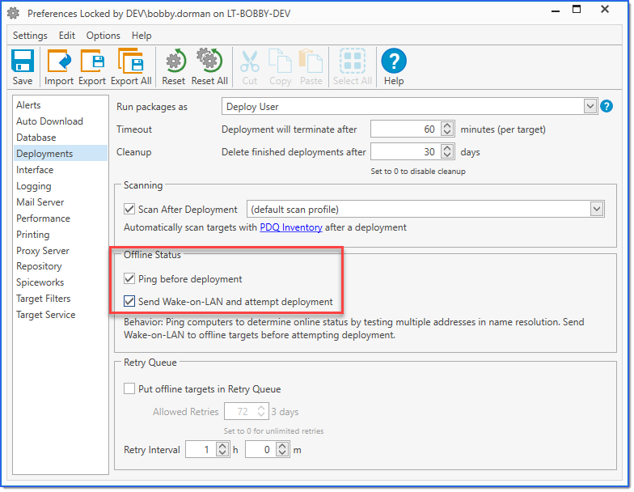The image size is (634, 492).
Task: Open the Help menu
Action: pyautogui.click(x=142, y=36)
